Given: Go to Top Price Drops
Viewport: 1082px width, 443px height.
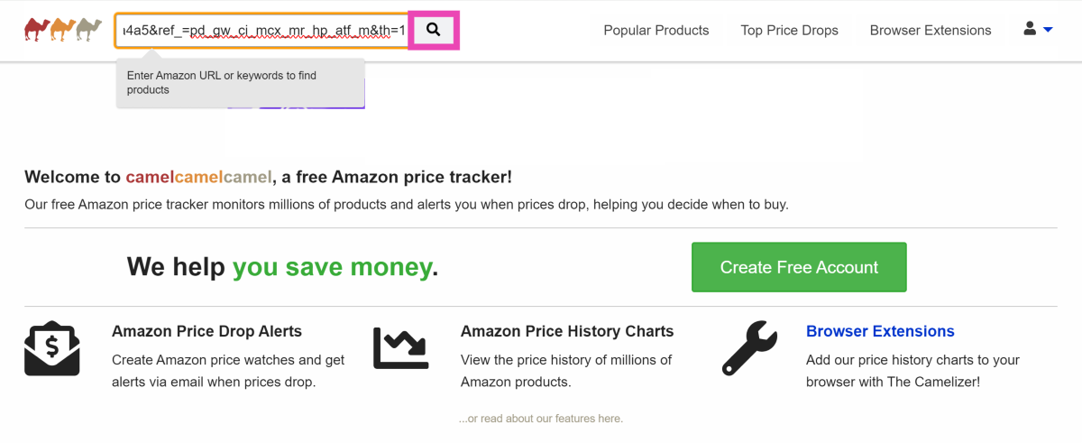Looking at the screenshot, I should coord(789,31).
